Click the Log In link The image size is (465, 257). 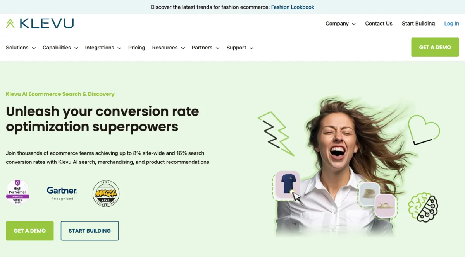(451, 24)
